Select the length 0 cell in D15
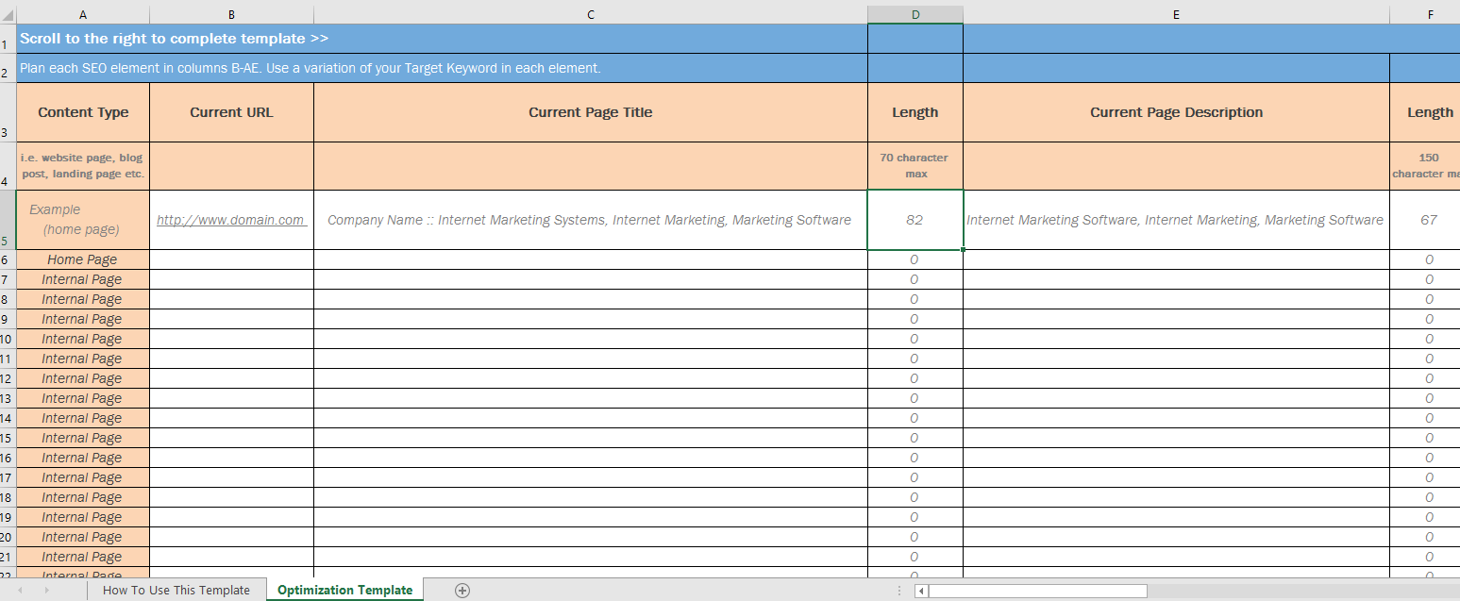Image resolution: width=1460 pixels, height=601 pixels. 915,438
